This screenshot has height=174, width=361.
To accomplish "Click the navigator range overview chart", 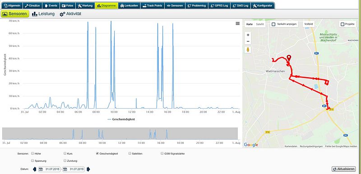I will [120, 133].
